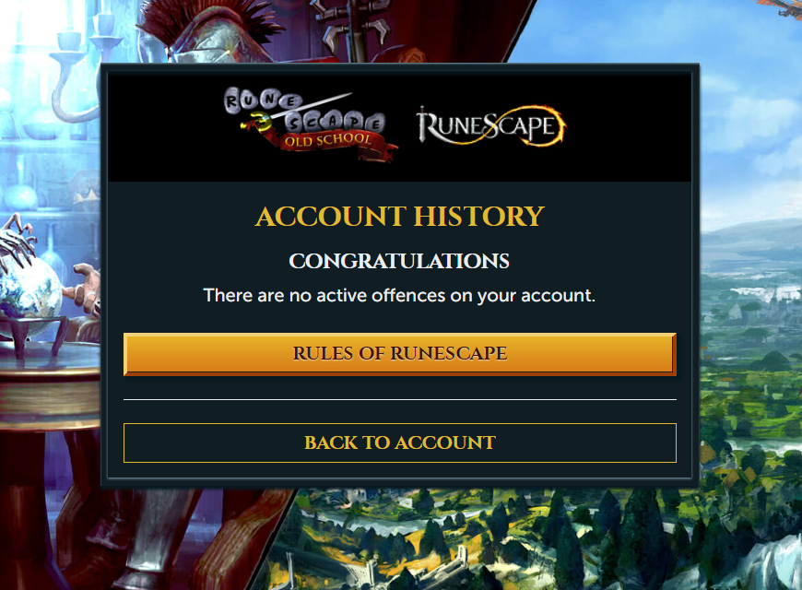Click the Account History heading
The image size is (802, 590).
[x=400, y=216]
